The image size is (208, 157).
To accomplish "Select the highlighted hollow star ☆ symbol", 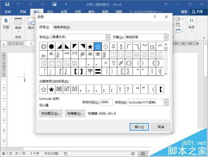I will (98, 47).
